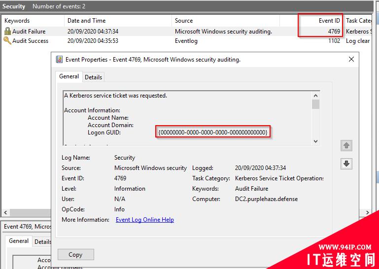
Task: Open Details tab in lower preview pane
Action: click(x=43, y=242)
